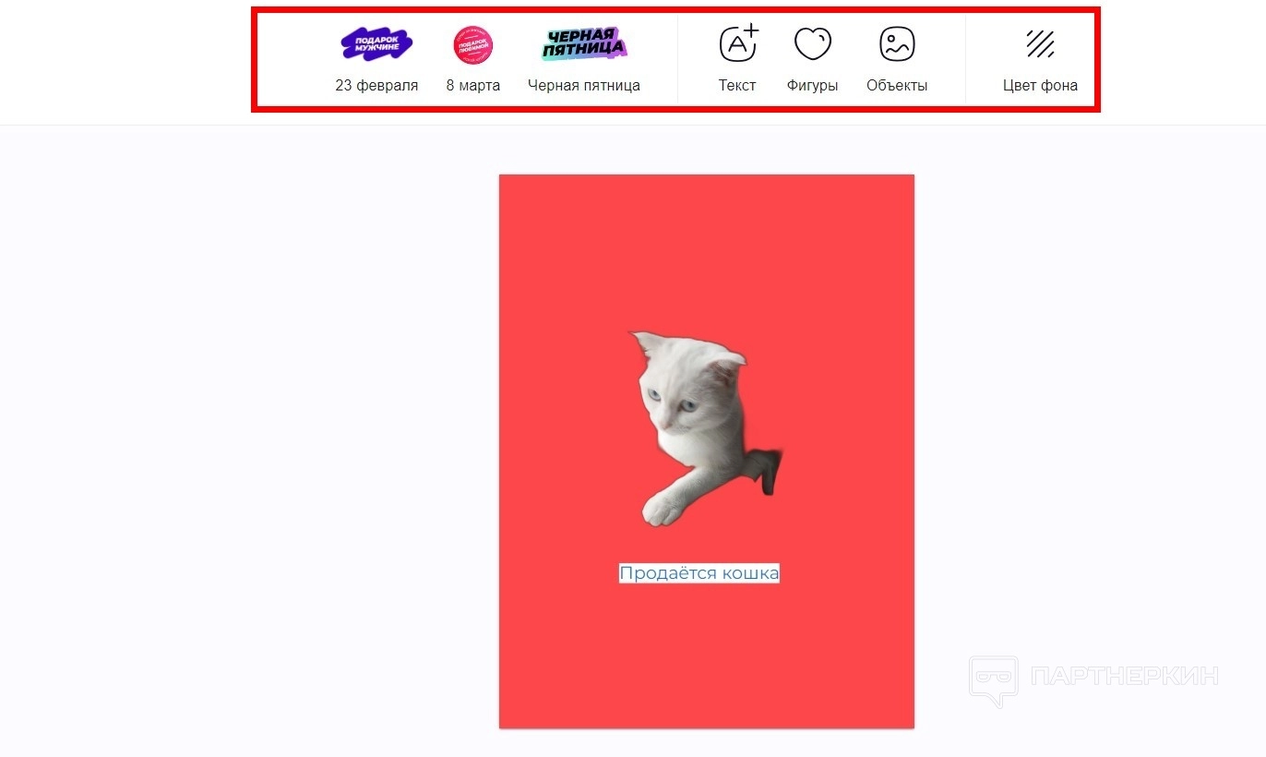Open the Фигуры heart icon
This screenshot has width=1266, height=757.
click(813, 43)
